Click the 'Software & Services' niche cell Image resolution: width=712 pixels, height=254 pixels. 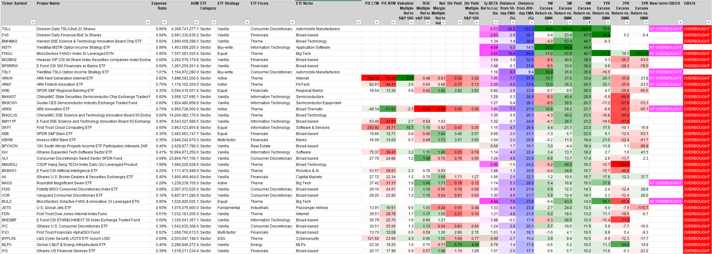[328, 128]
